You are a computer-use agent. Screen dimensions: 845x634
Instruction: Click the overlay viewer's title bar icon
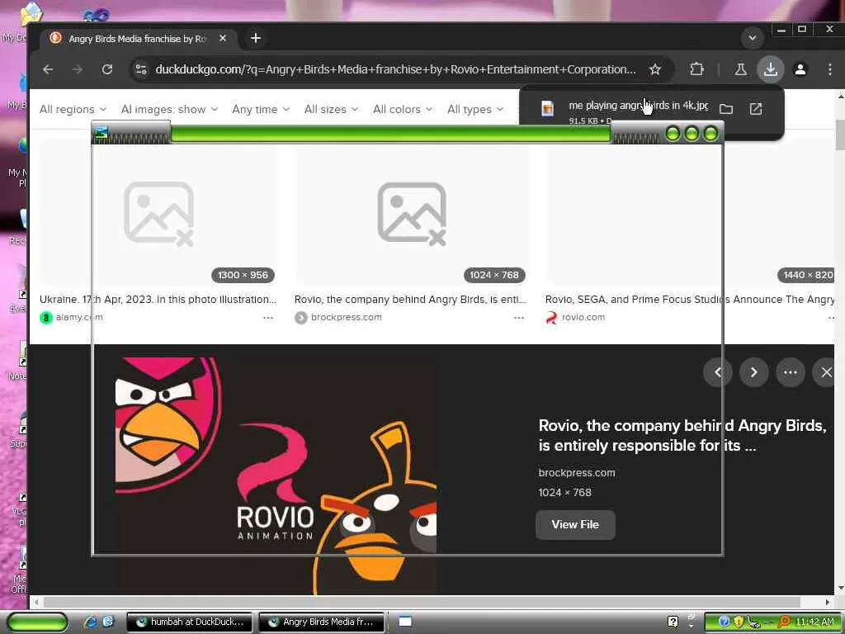tap(101, 133)
